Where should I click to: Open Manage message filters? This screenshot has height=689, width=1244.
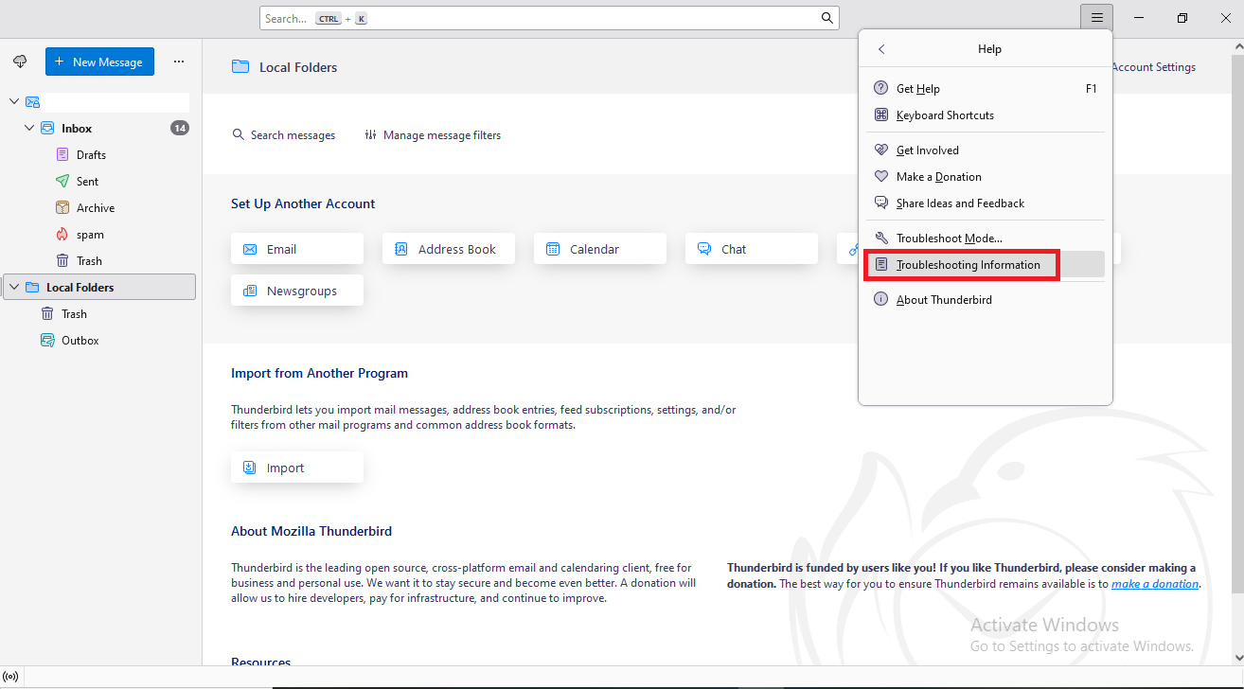click(x=433, y=135)
